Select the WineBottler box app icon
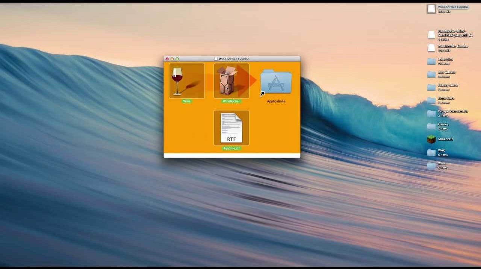Viewport: 481px width, 269px height. 231,81
